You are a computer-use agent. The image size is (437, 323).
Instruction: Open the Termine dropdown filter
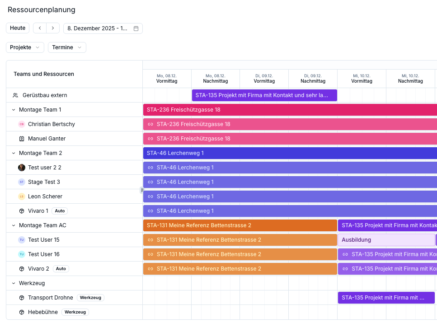point(67,47)
